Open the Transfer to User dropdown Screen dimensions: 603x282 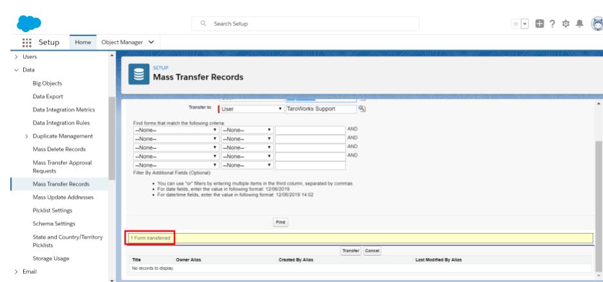(x=252, y=109)
